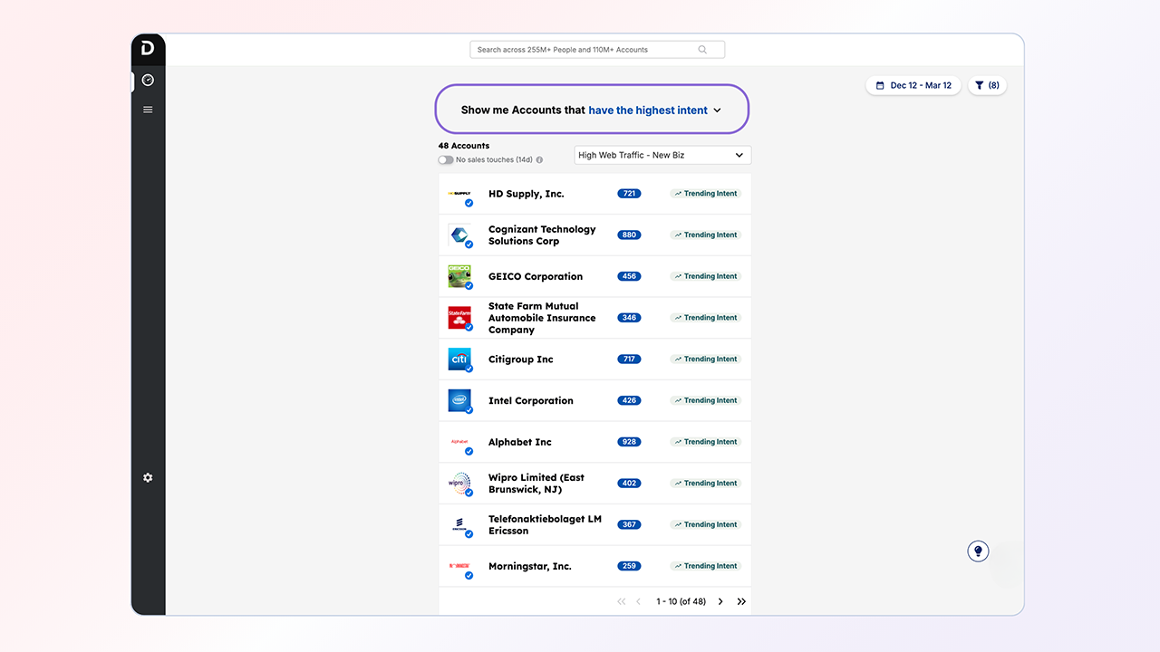Click the 367 score badge for Ericsson
The width and height of the screenshot is (1160, 652).
pos(629,524)
